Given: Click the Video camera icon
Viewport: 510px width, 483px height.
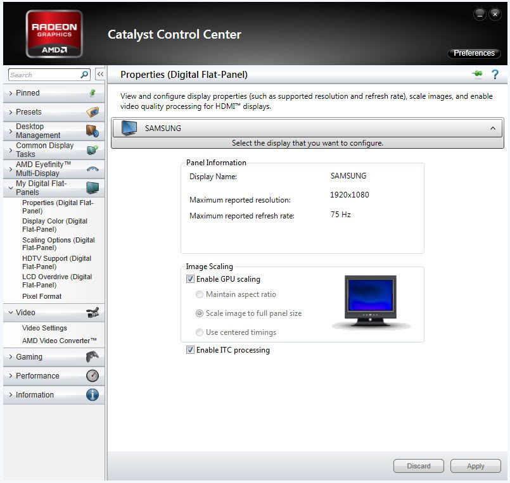Looking at the screenshot, I should pos(92,313).
